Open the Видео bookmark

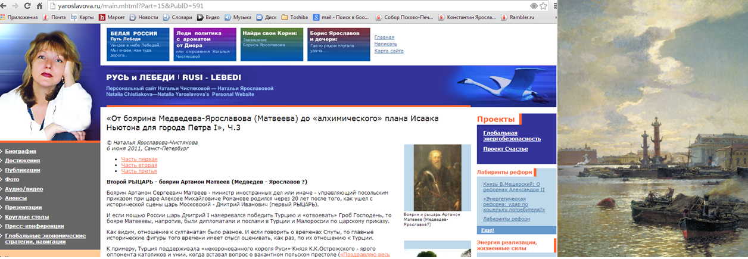208,17
